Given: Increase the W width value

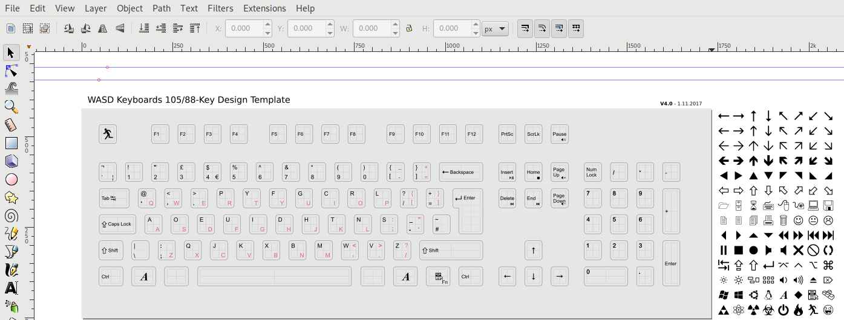Looking at the screenshot, I should click(395, 25).
